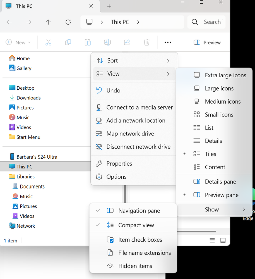
Task: Open Properties from the menu
Action: [133, 164]
